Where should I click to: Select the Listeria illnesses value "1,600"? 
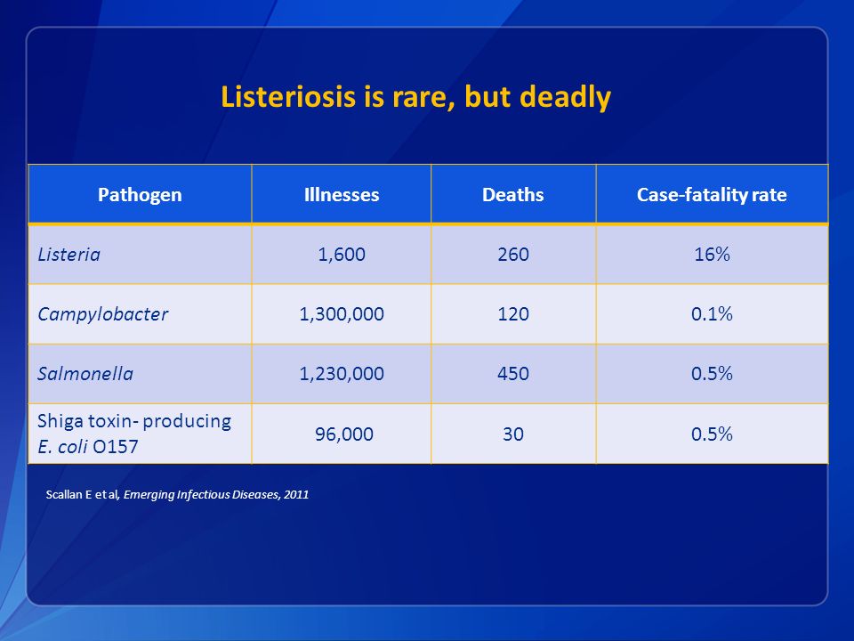click(x=342, y=255)
